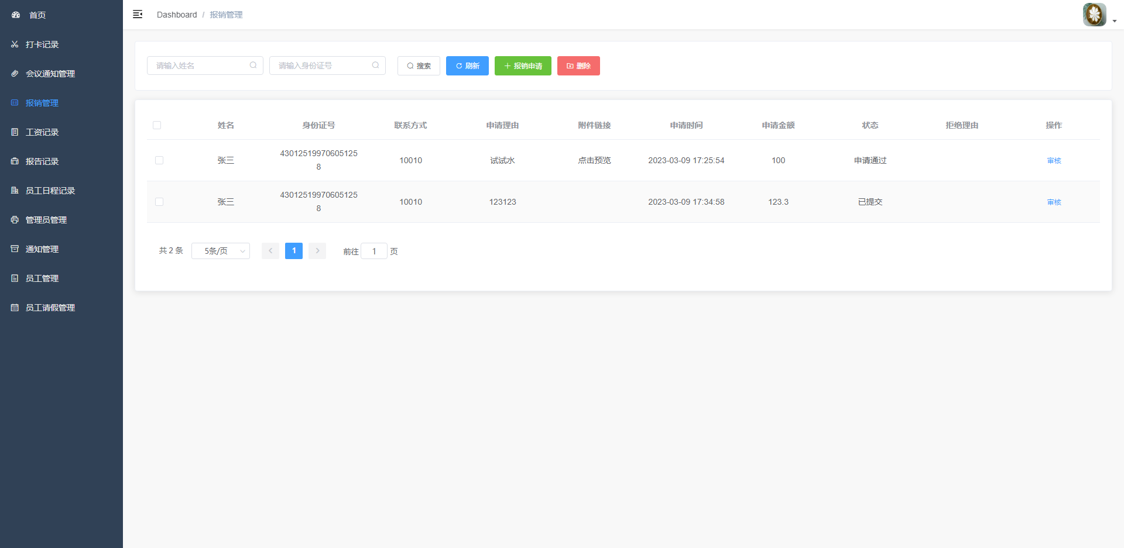
Task: Open 审核 on the first record
Action: click(x=1054, y=160)
